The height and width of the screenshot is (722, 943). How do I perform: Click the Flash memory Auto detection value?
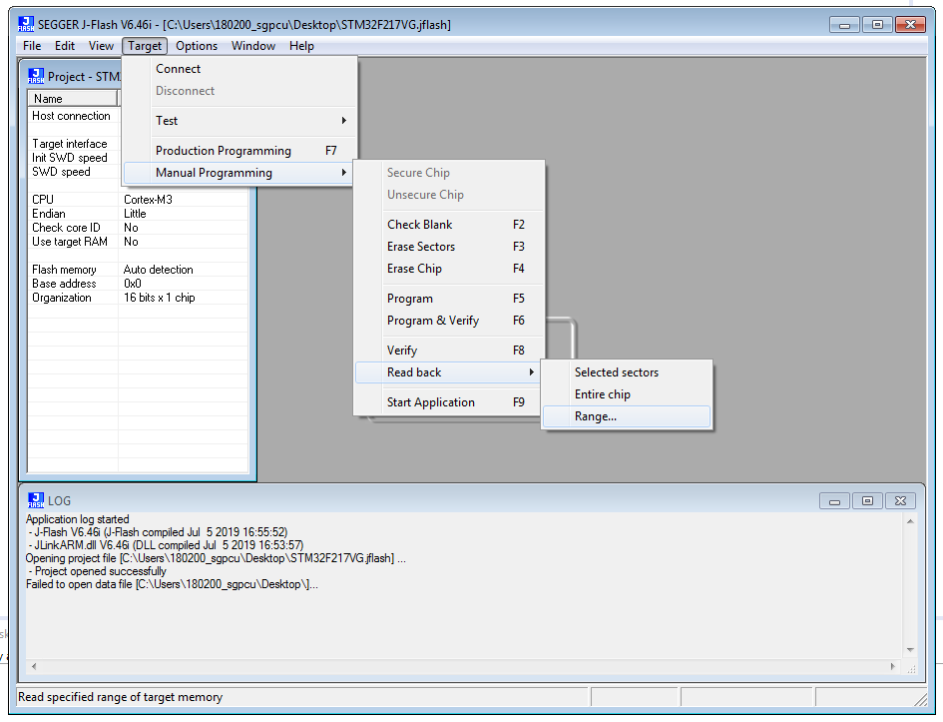pyautogui.click(x=159, y=270)
